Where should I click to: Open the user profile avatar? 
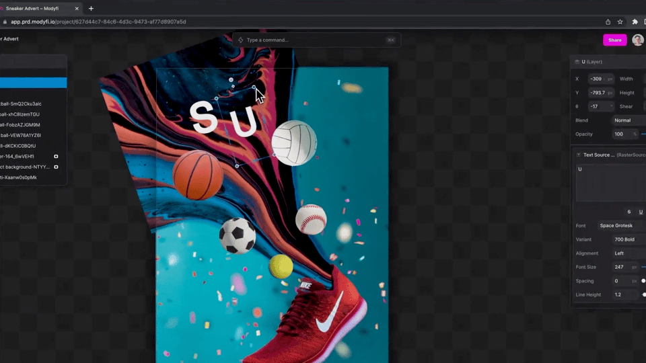coord(638,40)
